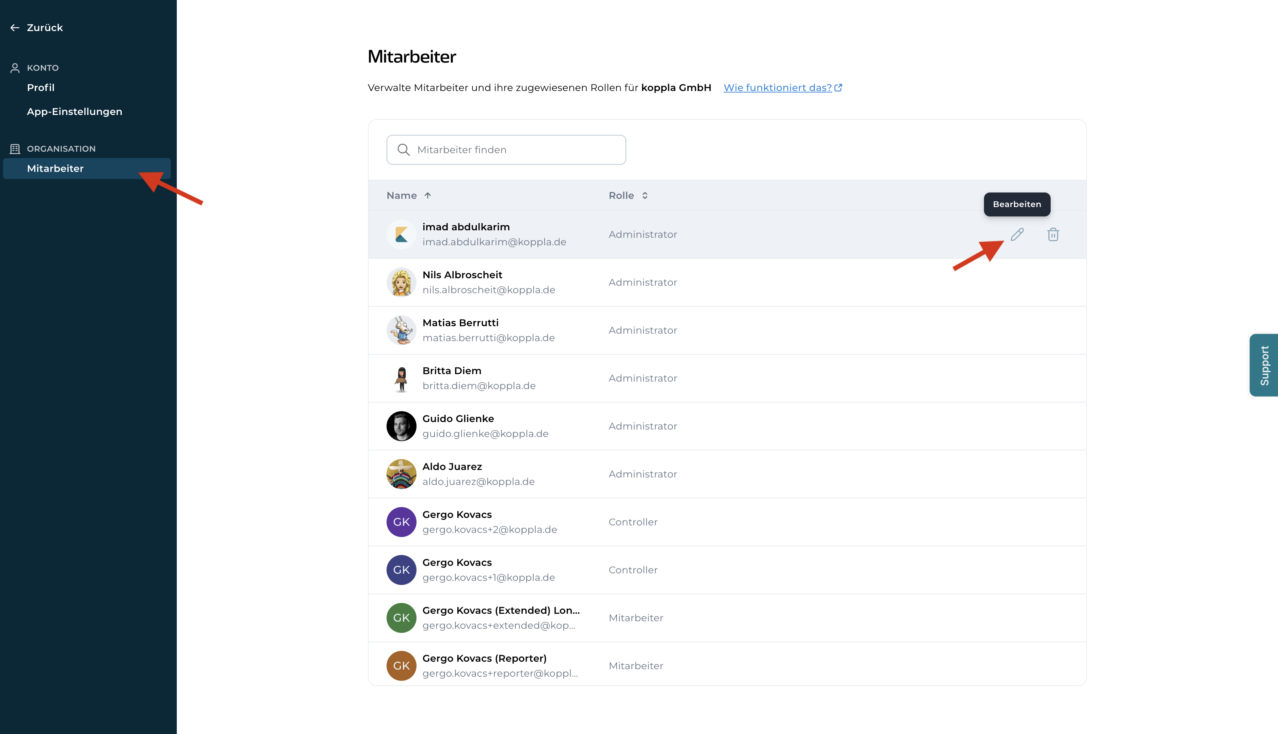Click the trash delete icon for imad abdulkarim
Viewport: 1278px width, 734px height.
[x=1053, y=234]
